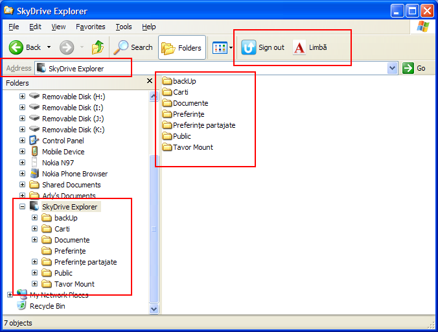Expand Shared Documents tree node
438x332 pixels.
point(22,185)
